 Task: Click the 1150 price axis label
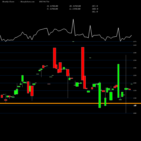pos(135,91)
